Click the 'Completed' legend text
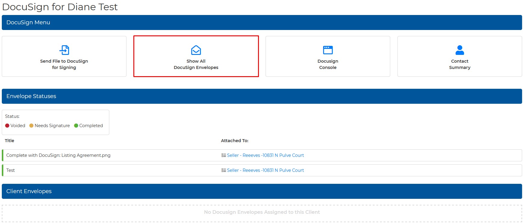 (x=91, y=126)
